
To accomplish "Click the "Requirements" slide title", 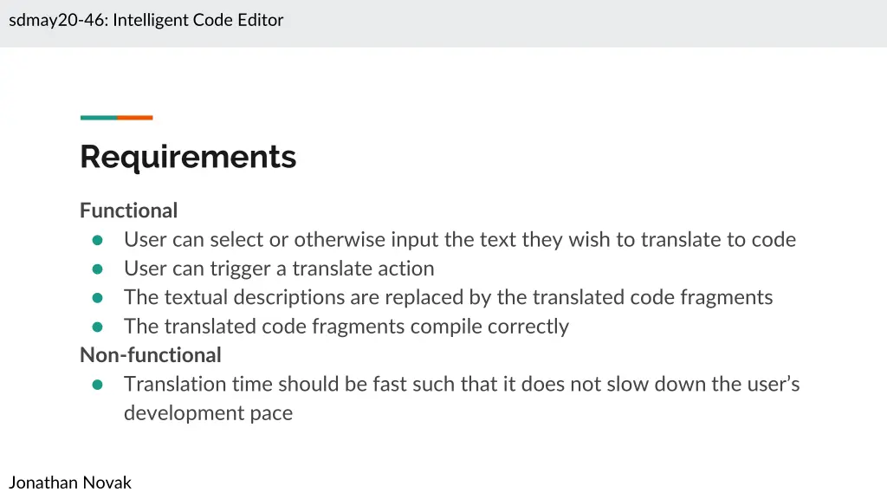I will pyautogui.click(x=188, y=157).
